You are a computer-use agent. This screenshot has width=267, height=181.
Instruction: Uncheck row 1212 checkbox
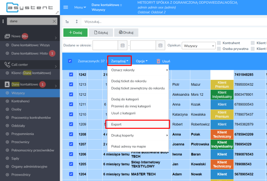pyautogui.click(x=71, y=94)
